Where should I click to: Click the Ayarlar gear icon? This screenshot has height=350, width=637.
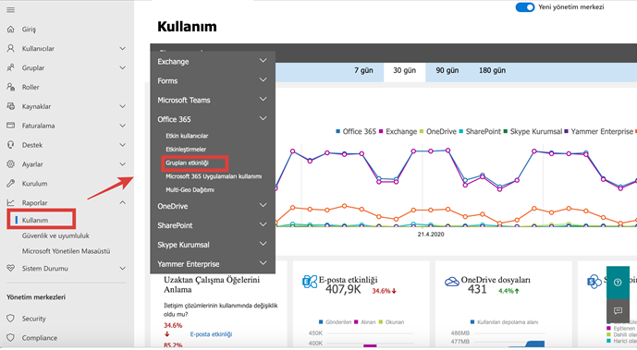click(x=10, y=163)
